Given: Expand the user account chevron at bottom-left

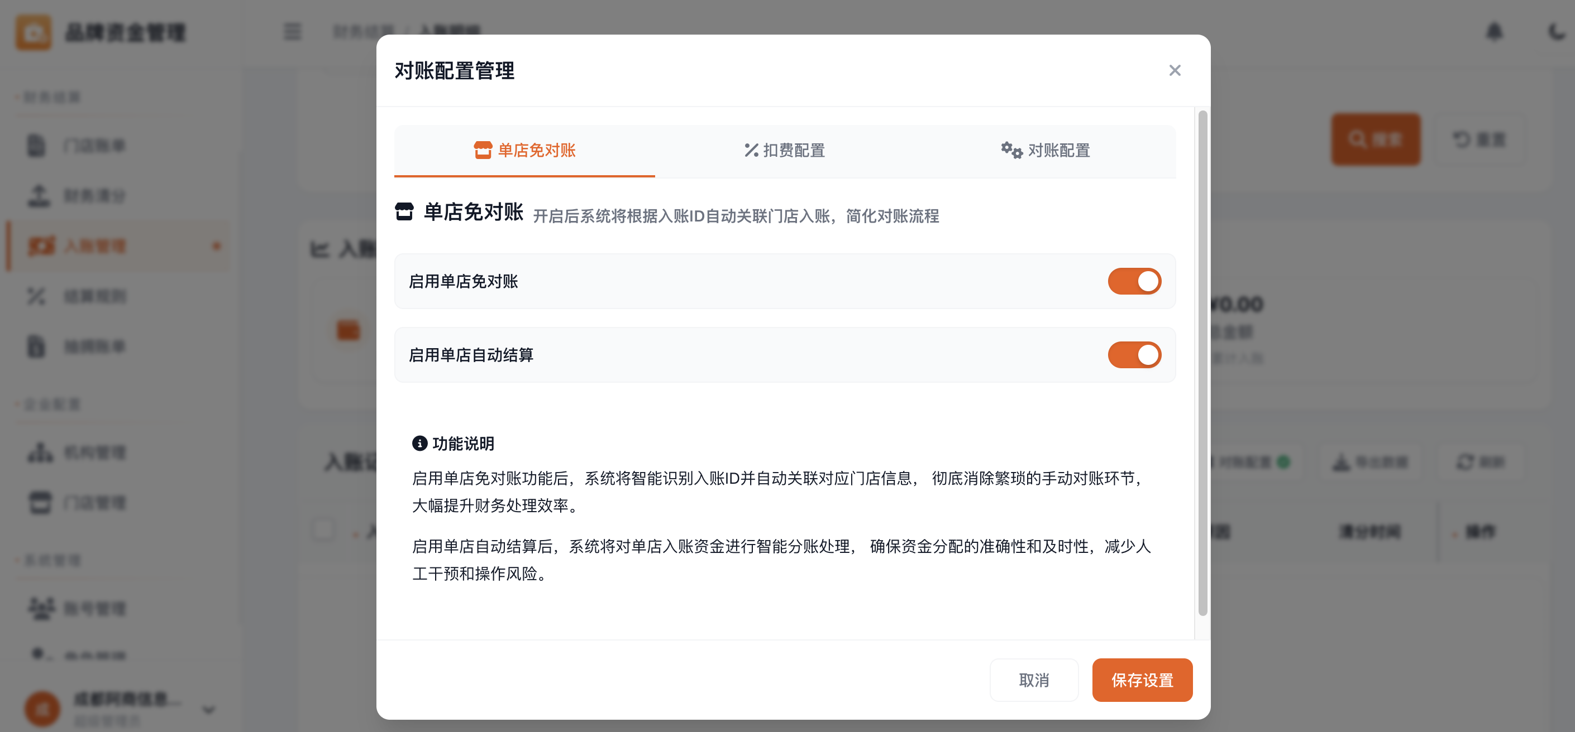Looking at the screenshot, I should click(x=208, y=709).
